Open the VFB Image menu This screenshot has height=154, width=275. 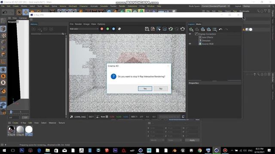(86, 24)
